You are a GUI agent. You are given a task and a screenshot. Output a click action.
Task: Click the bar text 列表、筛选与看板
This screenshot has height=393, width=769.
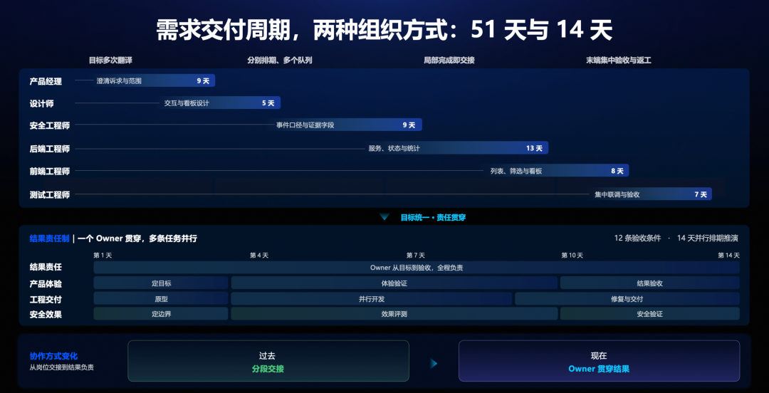point(516,172)
